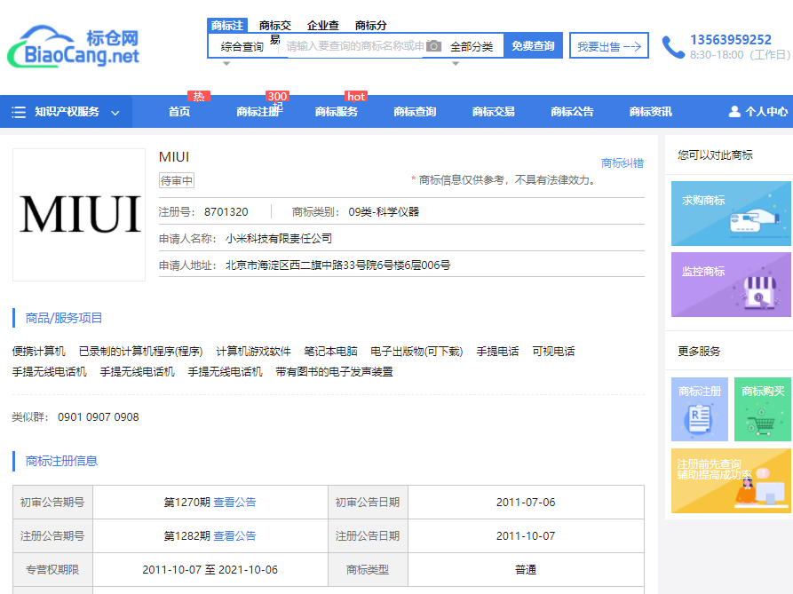Select the 商标分 search tab

(x=370, y=25)
